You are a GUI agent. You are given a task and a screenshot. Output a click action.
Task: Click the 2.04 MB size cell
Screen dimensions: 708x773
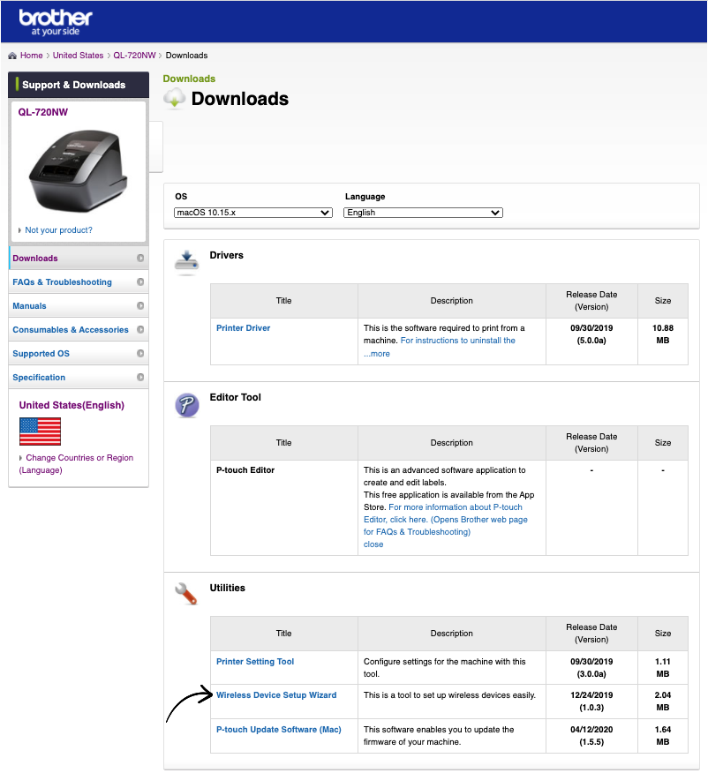[x=663, y=701]
